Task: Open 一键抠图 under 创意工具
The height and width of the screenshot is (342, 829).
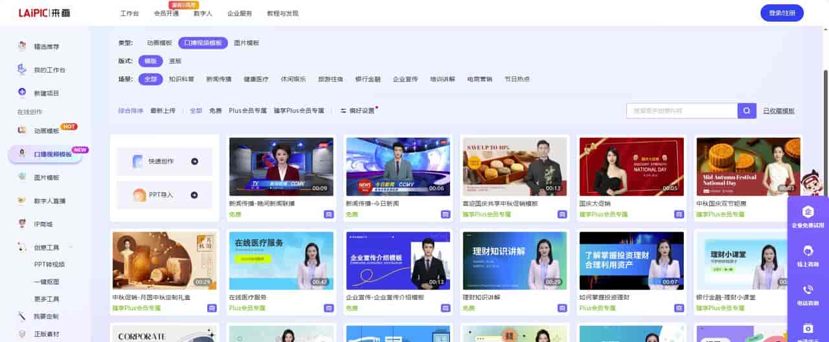Action: click(x=47, y=281)
